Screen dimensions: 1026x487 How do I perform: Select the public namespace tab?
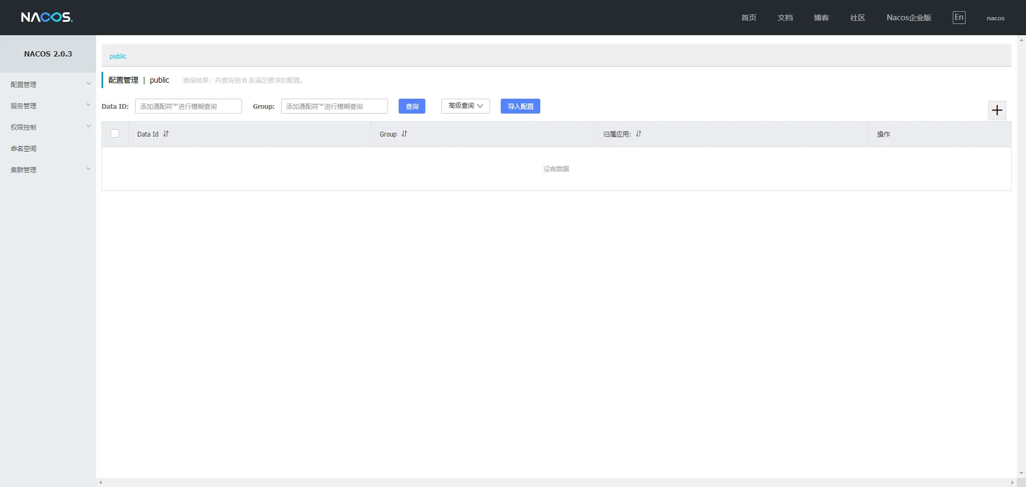coord(118,56)
